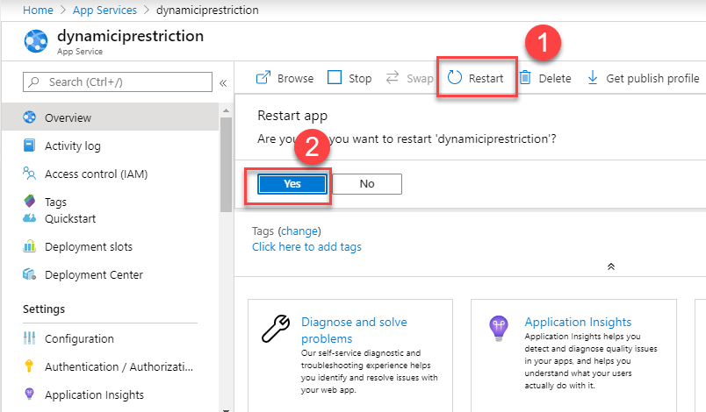Confirm restart by clicking Yes

pyautogui.click(x=292, y=184)
